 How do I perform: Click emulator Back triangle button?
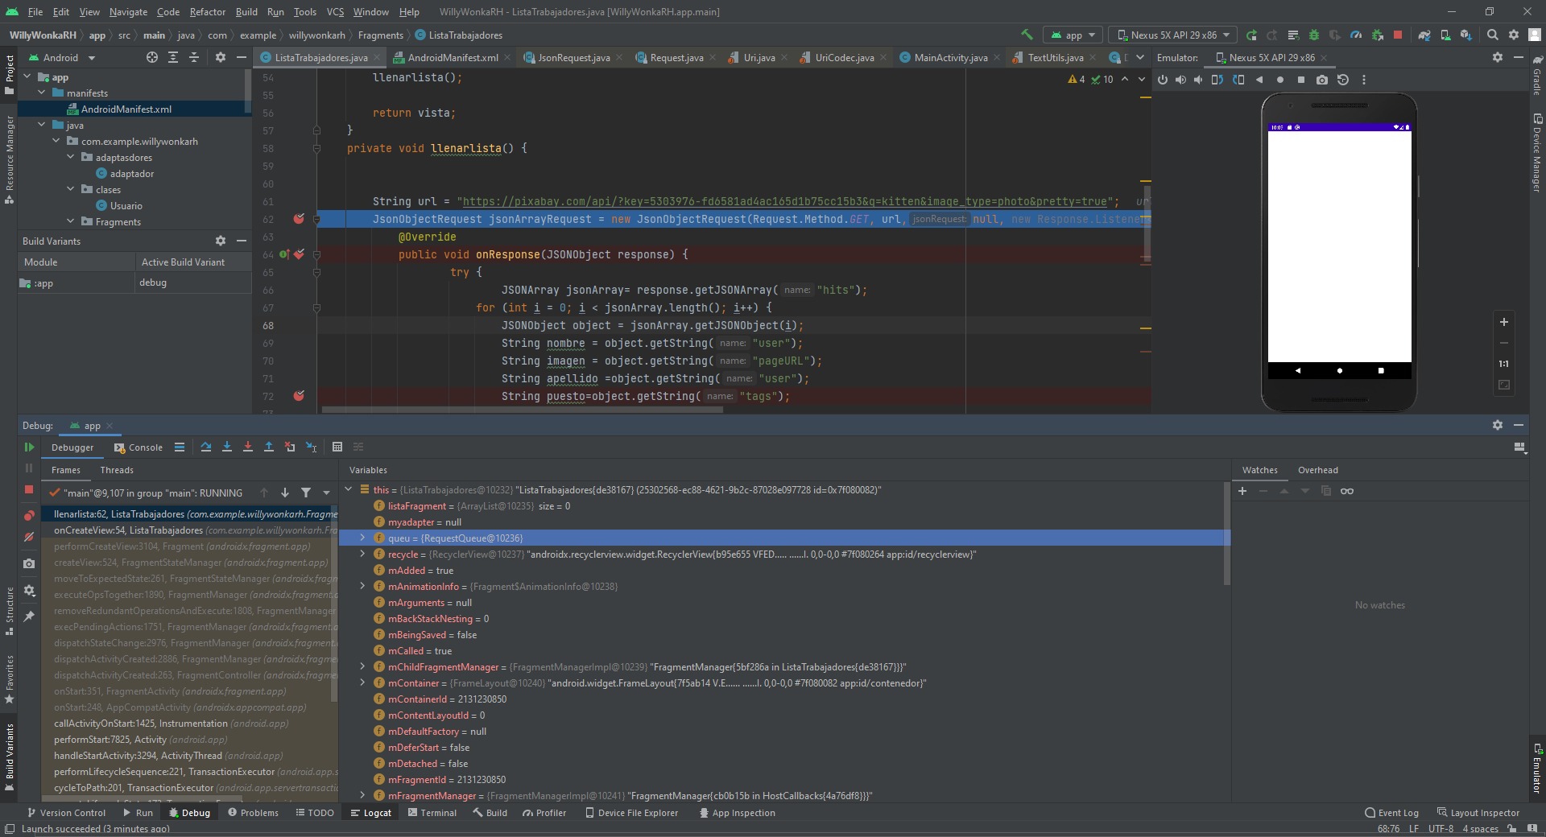(1259, 80)
